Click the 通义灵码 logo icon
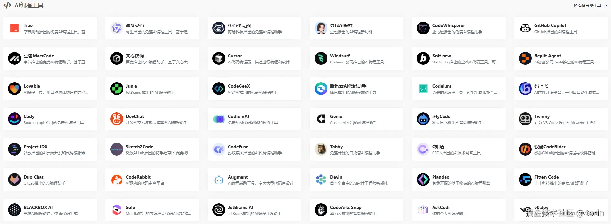The image size is (611, 224). (x=117, y=28)
